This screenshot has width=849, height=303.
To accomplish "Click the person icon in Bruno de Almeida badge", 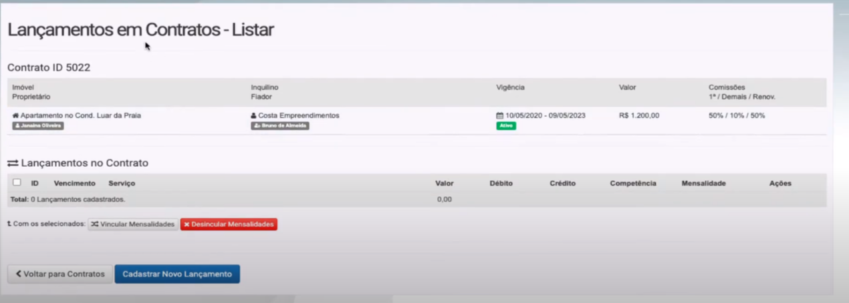I will click(257, 125).
